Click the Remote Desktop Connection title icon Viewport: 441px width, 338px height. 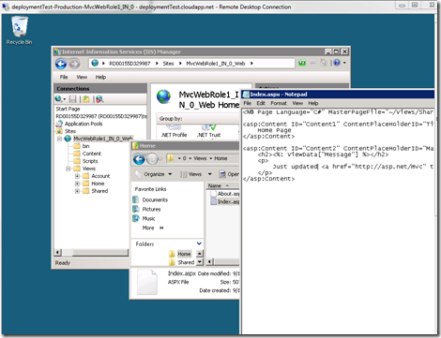coord(6,7)
